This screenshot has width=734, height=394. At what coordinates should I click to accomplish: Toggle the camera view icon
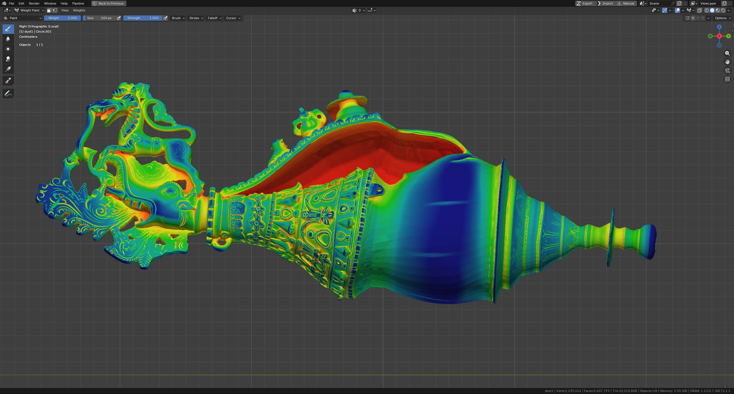727,70
